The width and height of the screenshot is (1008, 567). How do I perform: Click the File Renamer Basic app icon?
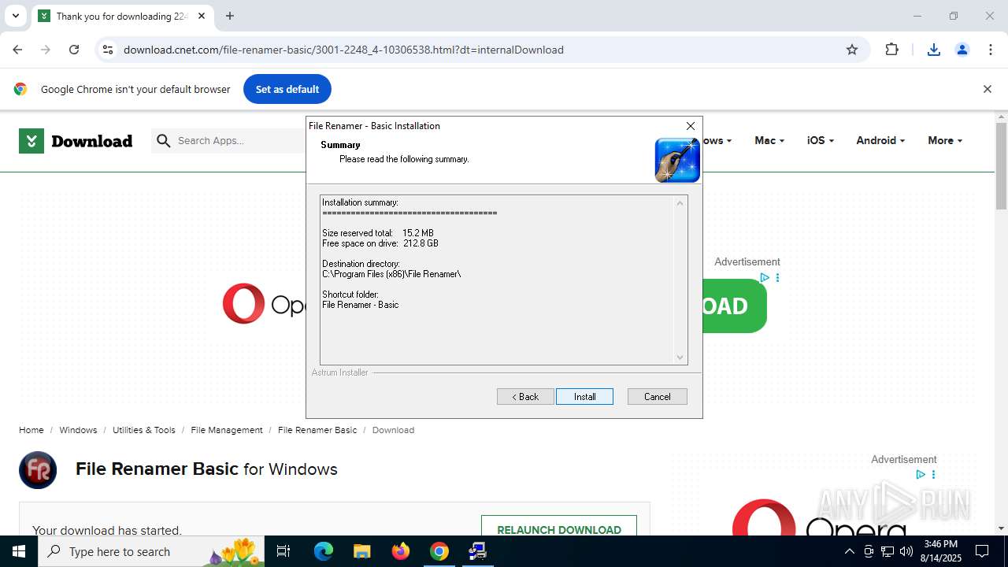click(38, 470)
